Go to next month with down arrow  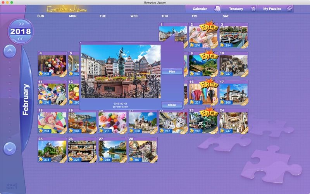pyautogui.click(x=10, y=149)
